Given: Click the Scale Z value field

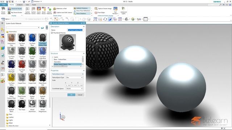Looking at the screenshot, I should tap(80, 86).
